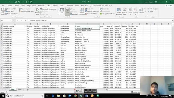Expand the Name Box dropdown

(x=11, y=20)
